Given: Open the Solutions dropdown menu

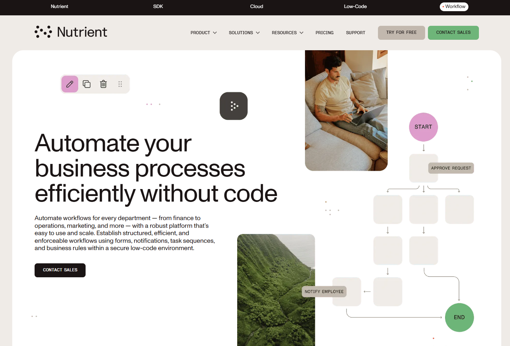Looking at the screenshot, I should [244, 33].
